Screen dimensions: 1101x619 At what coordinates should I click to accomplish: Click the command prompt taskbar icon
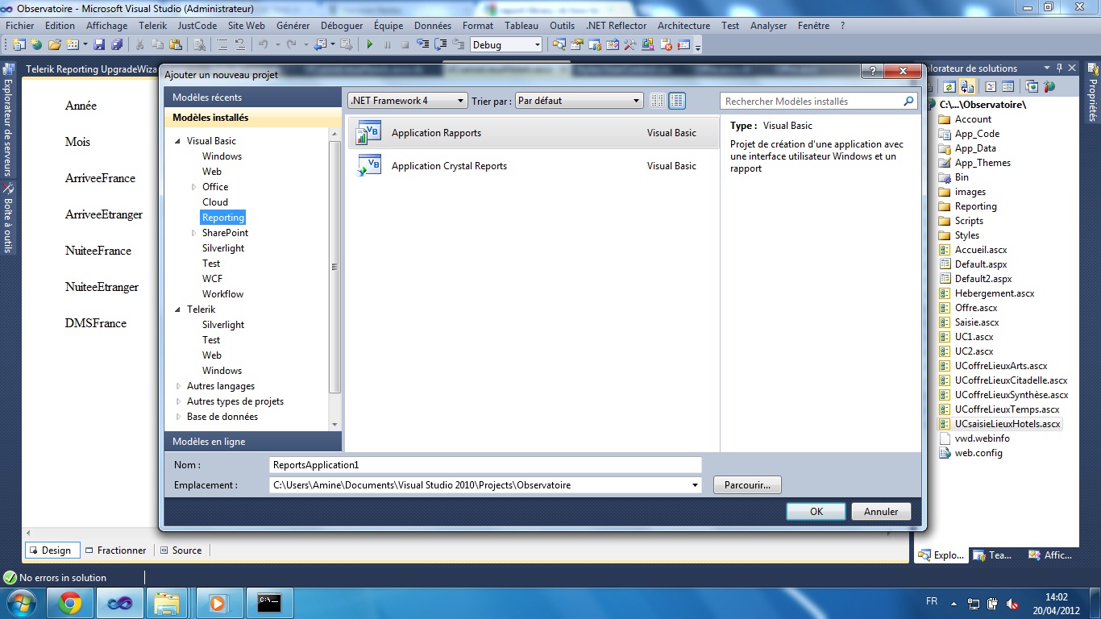(268, 602)
